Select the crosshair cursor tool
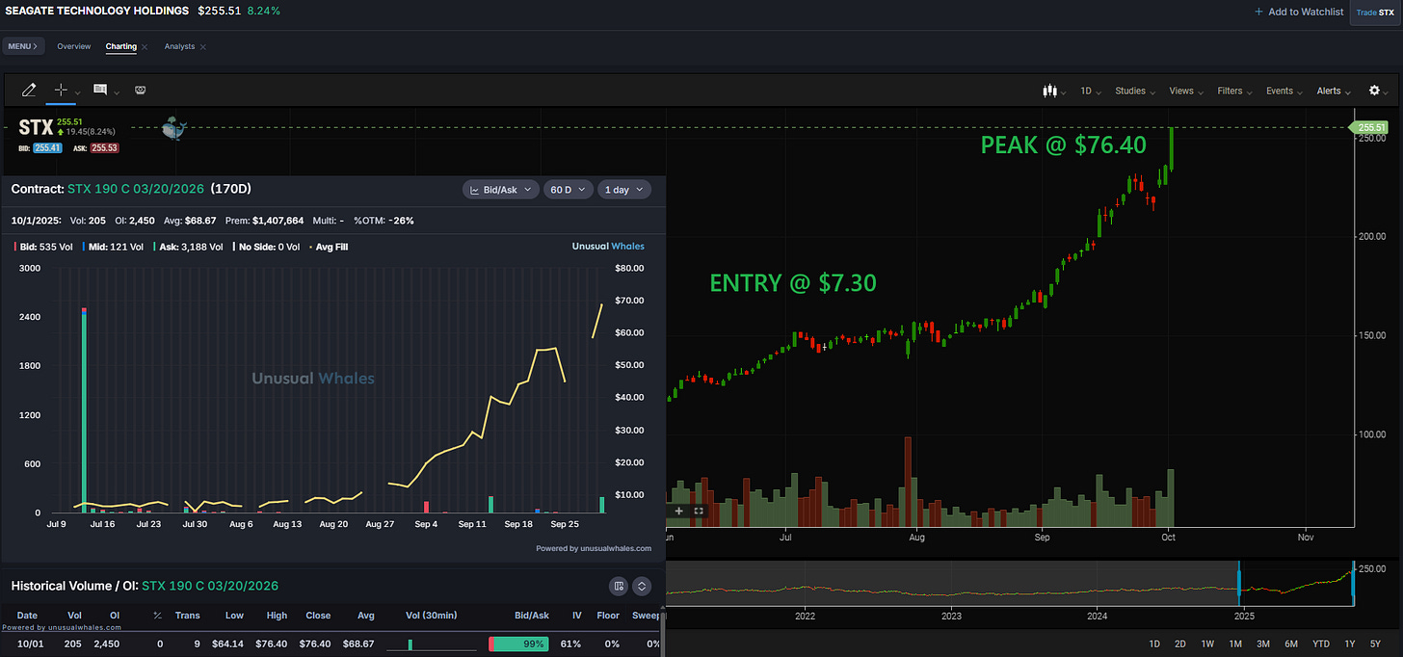This screenshot has height=657, width=1403. pos(61,90)
